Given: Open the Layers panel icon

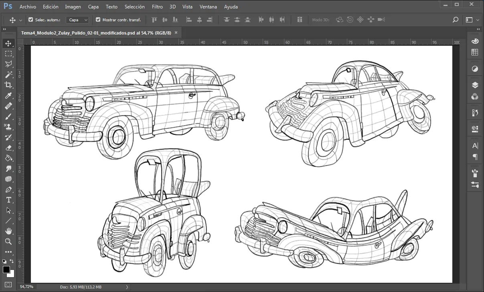Looking at the screenshot, I should (x=475, y=85).
